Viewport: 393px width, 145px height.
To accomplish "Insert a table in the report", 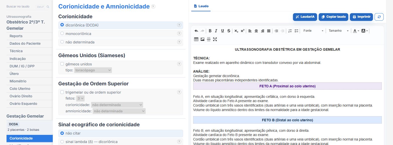I will click(196, 39).
